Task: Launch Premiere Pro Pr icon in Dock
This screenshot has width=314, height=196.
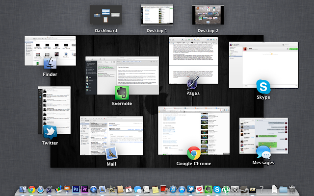Action: click(84, 189)
